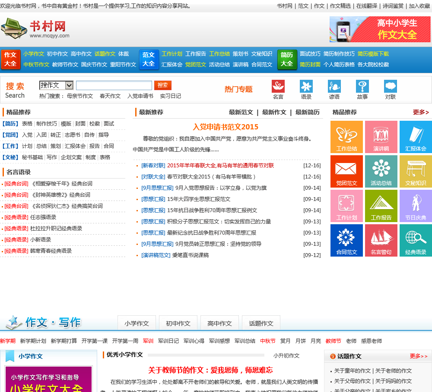Viewport: 432px width, 392px height.
Task: Click the 故事 question-mark icon
Action: [x=362, y=86]
